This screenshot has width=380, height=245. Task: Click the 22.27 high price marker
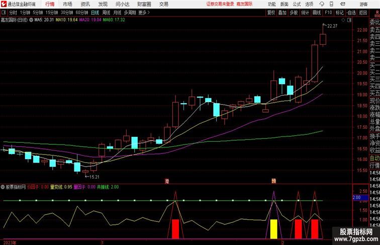pyautogui.click(x=332, y=26)
